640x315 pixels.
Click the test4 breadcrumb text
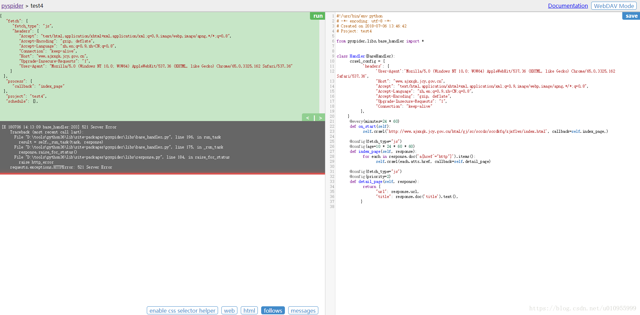point(37,6)
